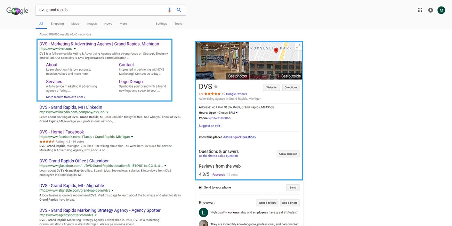The height and width of the screenshot is (226, 452).
Task: Click reviewer L avatar icon
Action: pyautogui.click(x=203, y=212)
